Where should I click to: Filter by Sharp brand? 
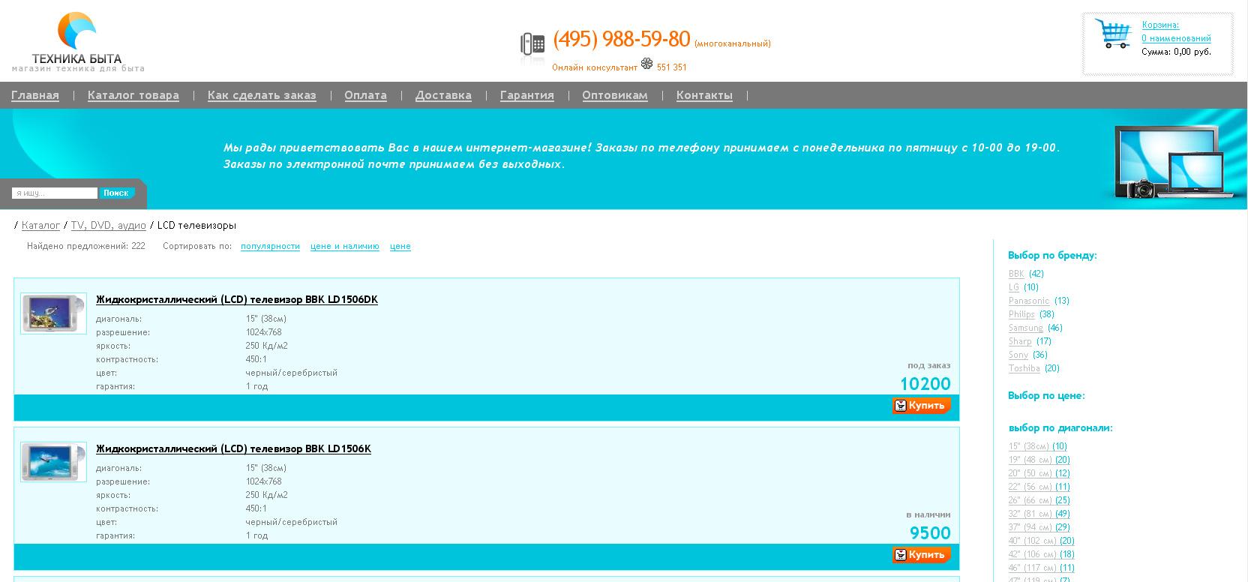(x=1020, y=342)
